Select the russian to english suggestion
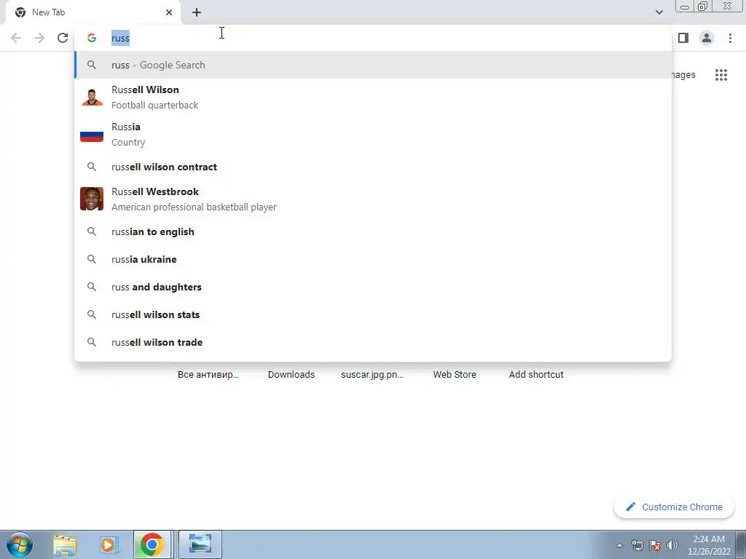 pyautogui.click(x=373, y=231)
